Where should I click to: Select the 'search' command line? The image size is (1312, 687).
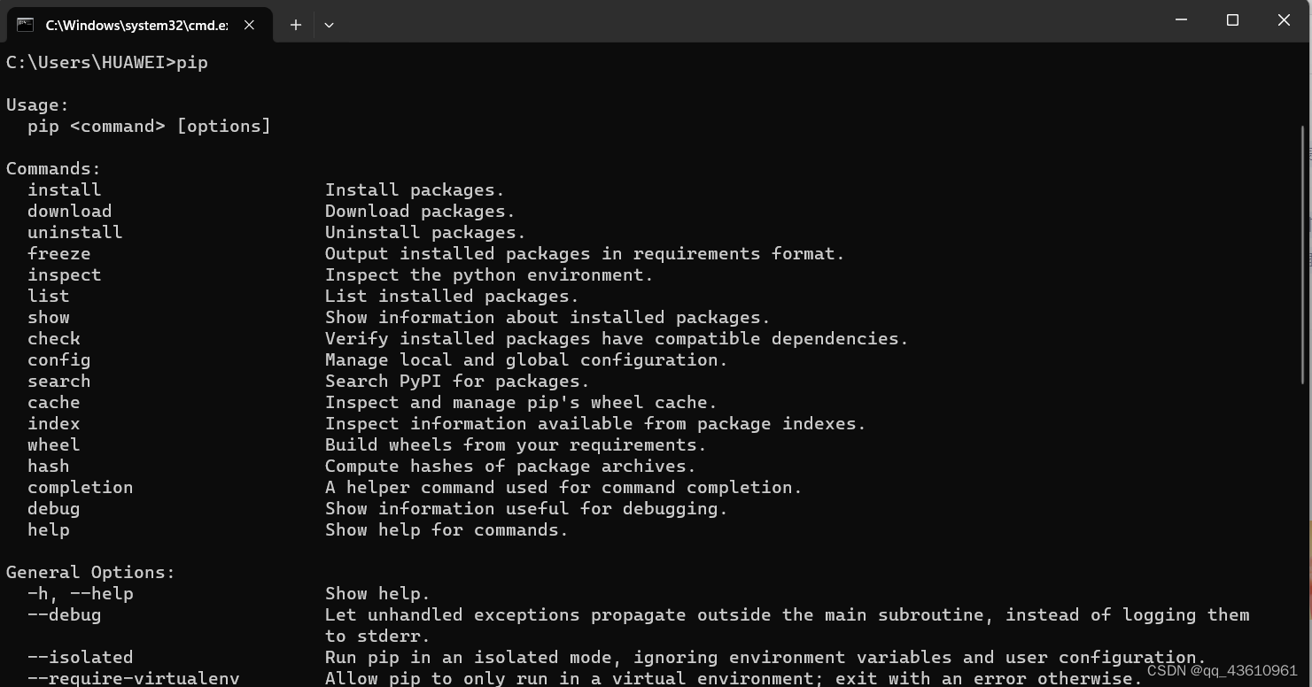58,381
